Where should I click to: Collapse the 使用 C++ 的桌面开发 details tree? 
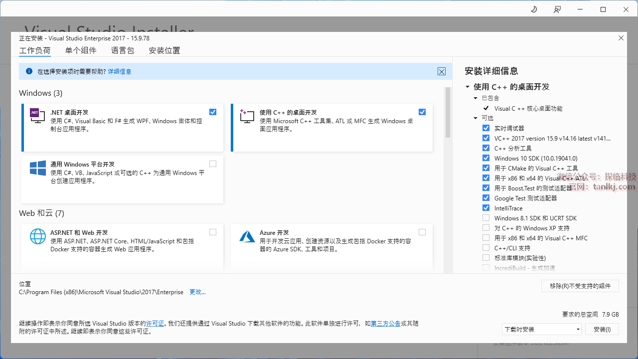click(x=468, y=87)
